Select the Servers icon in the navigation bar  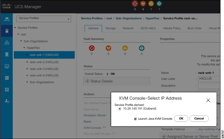click(7, 31)
